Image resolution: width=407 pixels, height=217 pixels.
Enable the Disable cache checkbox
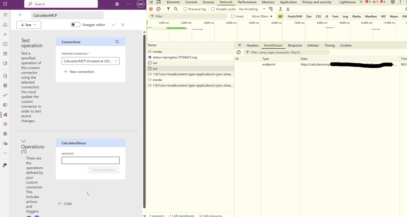pos(213,9)
